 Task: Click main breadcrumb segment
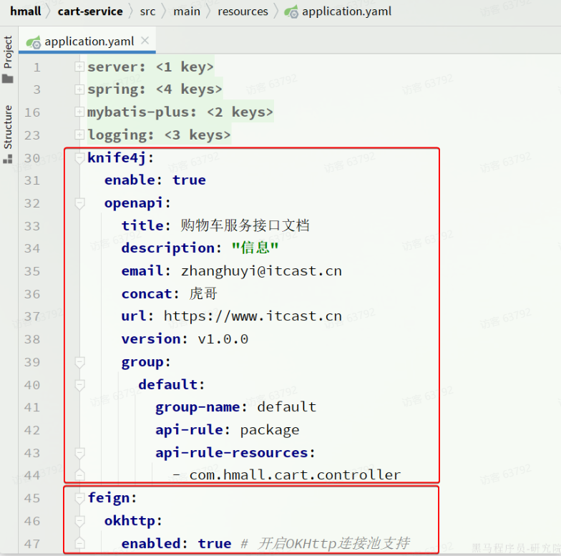[187, 11]
